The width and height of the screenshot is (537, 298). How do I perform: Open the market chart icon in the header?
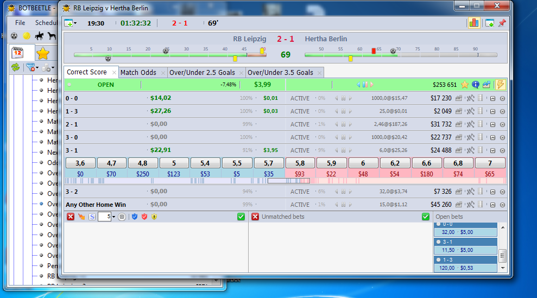(487, 85)
